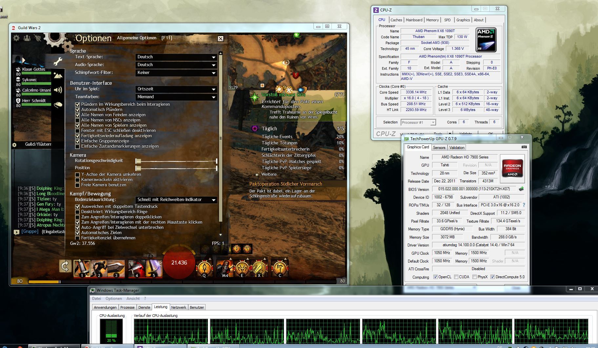This screenshot has height=348, width=598.
Task: Open the Ansicht menu in Task-Manager
Action: click(x=133, y=299)
